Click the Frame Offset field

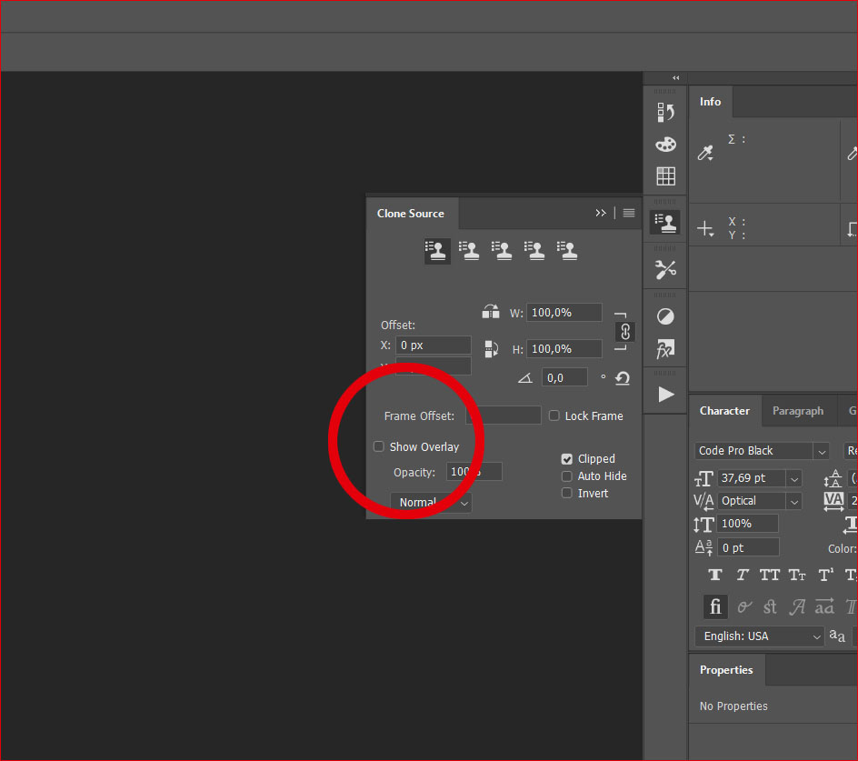[504, 416]
